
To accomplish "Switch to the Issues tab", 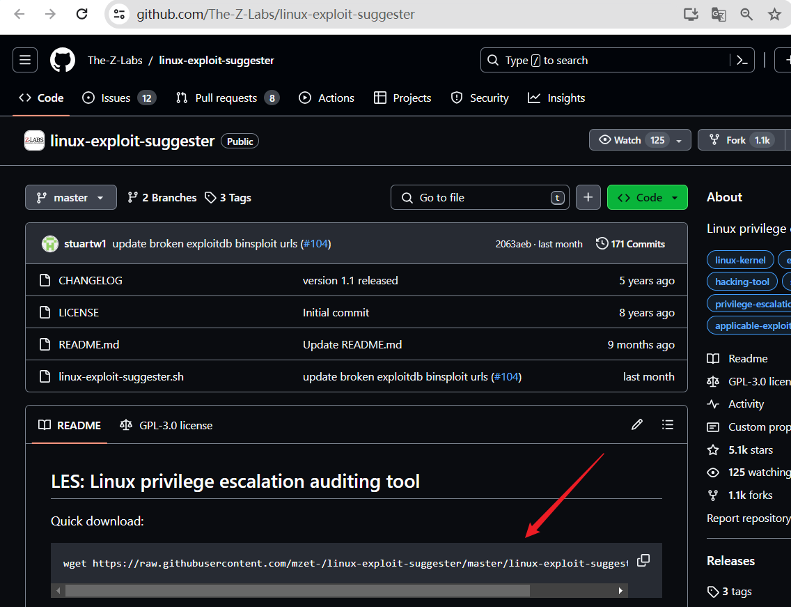I will [116, 98].
